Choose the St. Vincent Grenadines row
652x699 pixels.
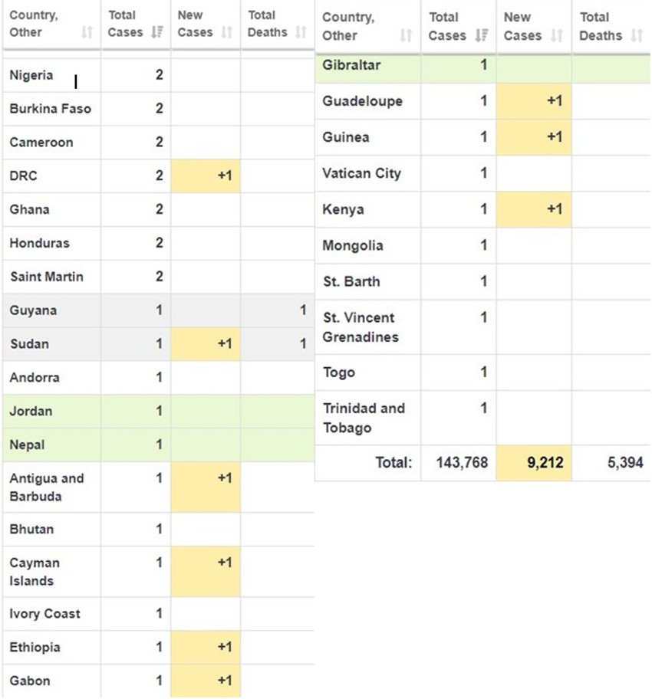(x=359, y=327)
